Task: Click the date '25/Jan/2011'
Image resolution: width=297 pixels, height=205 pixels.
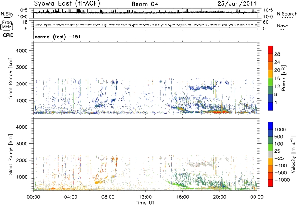Action: [x=237, y=4]
